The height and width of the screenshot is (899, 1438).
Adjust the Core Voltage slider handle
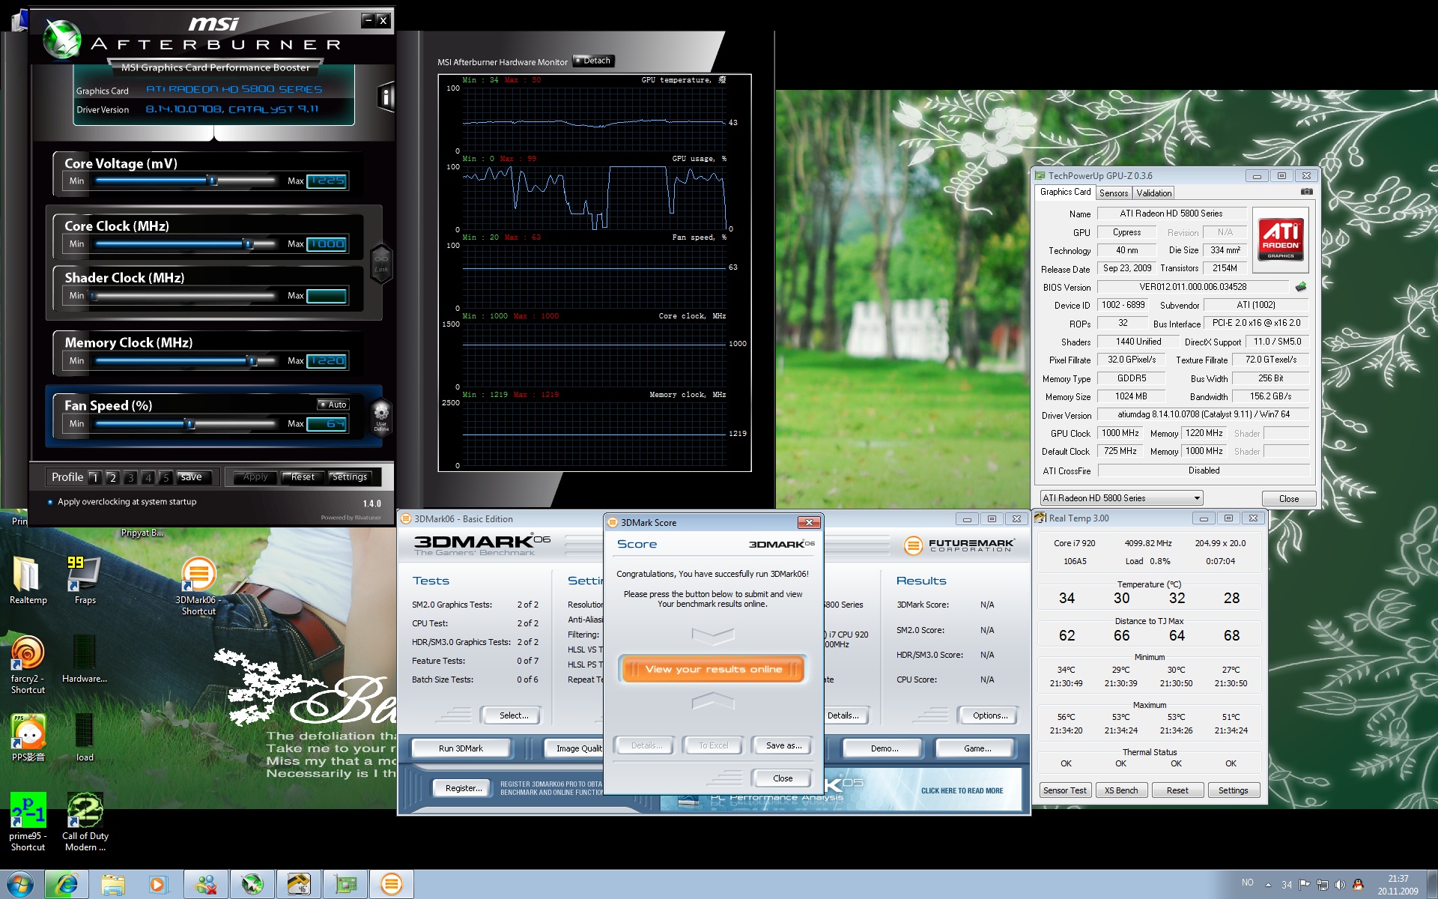click(x=213, y=181)
